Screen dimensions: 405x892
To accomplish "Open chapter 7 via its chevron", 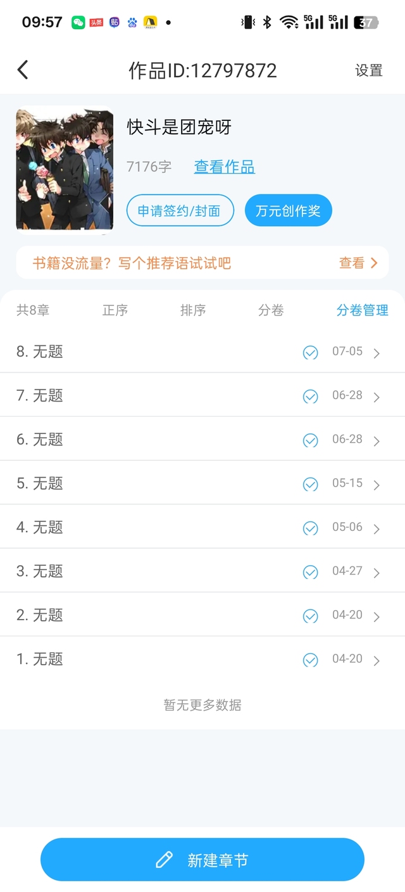I will coord(377,397).
